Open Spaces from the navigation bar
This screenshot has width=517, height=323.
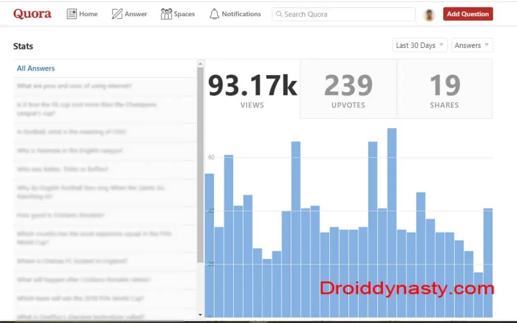point(178,14)
